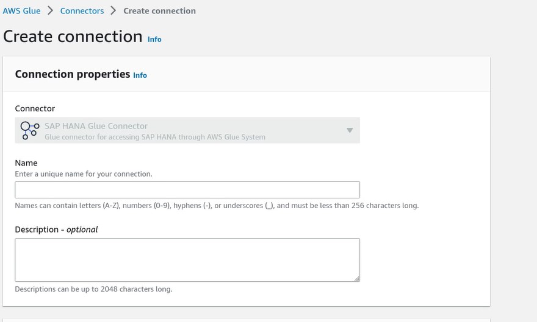Viewport: 537px width, 322px height.
Task: Click the Description - optional label
Action: coord(56,229)
